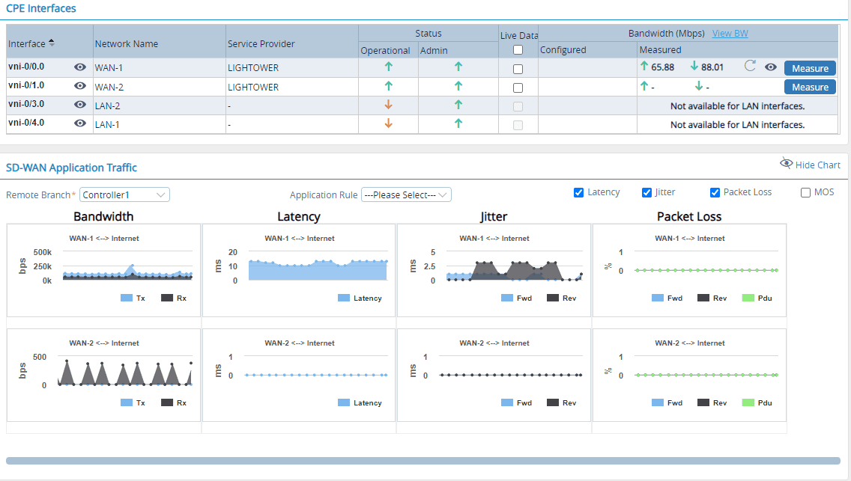Image resolution: width=851 pixels, height=481 pixels.
Task: Enable the MOS checkbox
Action: 805,192
